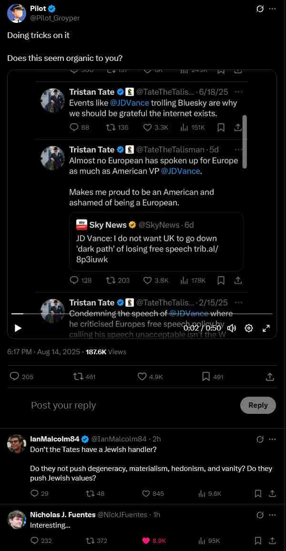This screenshot has width=286, height=551.
Task: Seek on the video progress bar
Action: pyautogui.click(x=142, y=314)
